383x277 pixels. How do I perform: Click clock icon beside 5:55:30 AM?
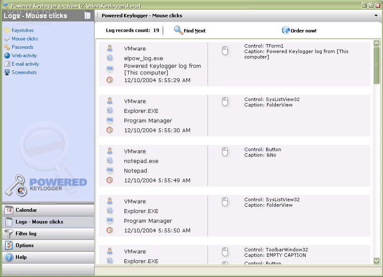coord(110,130)
